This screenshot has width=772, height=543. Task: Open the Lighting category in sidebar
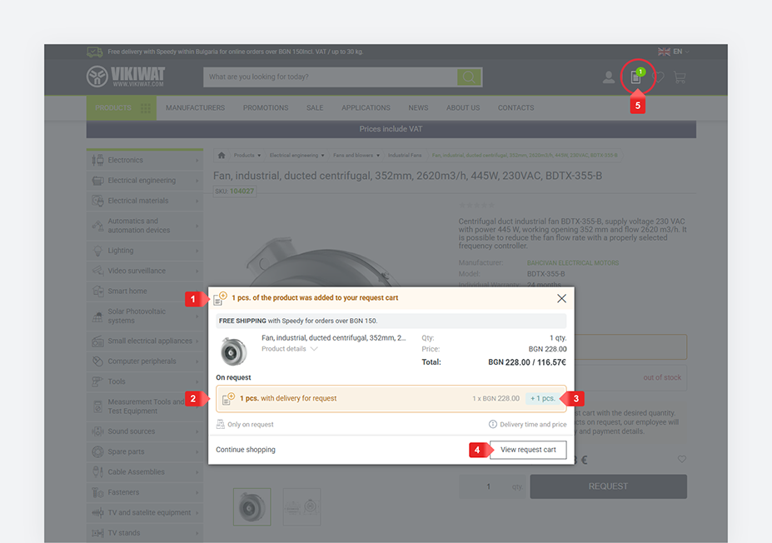(x=121, y=251)
